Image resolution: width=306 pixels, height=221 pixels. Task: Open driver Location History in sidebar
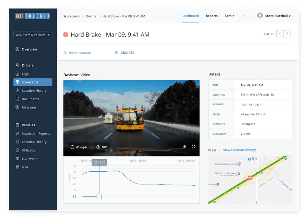[34, 91]
